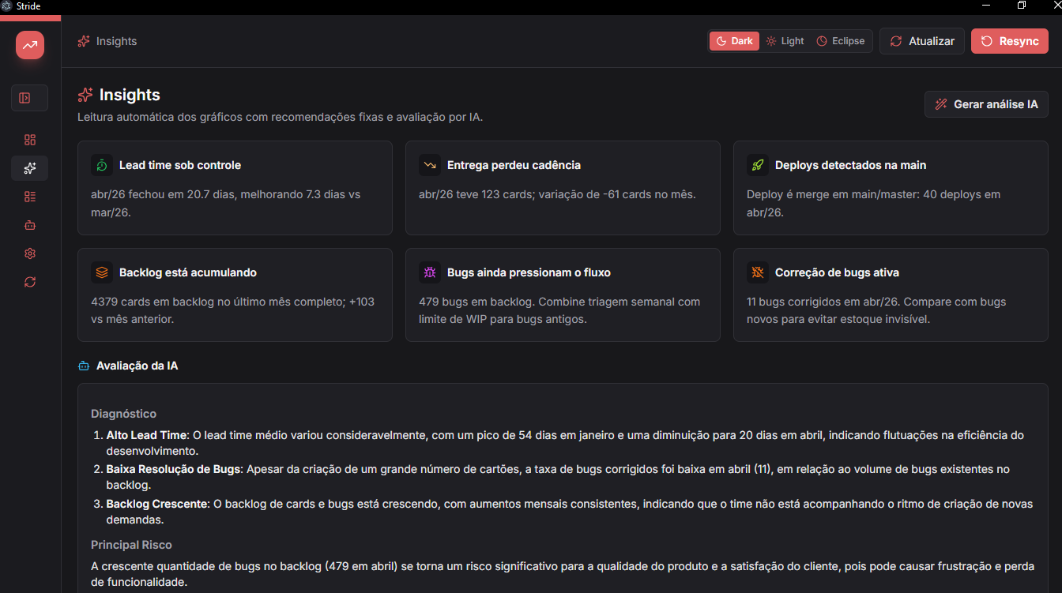Image resolution: width=1062 pixels, height=593 pixels.
Task: Click layers icon on Backlog está acumulando card
Action: (102, 272)
